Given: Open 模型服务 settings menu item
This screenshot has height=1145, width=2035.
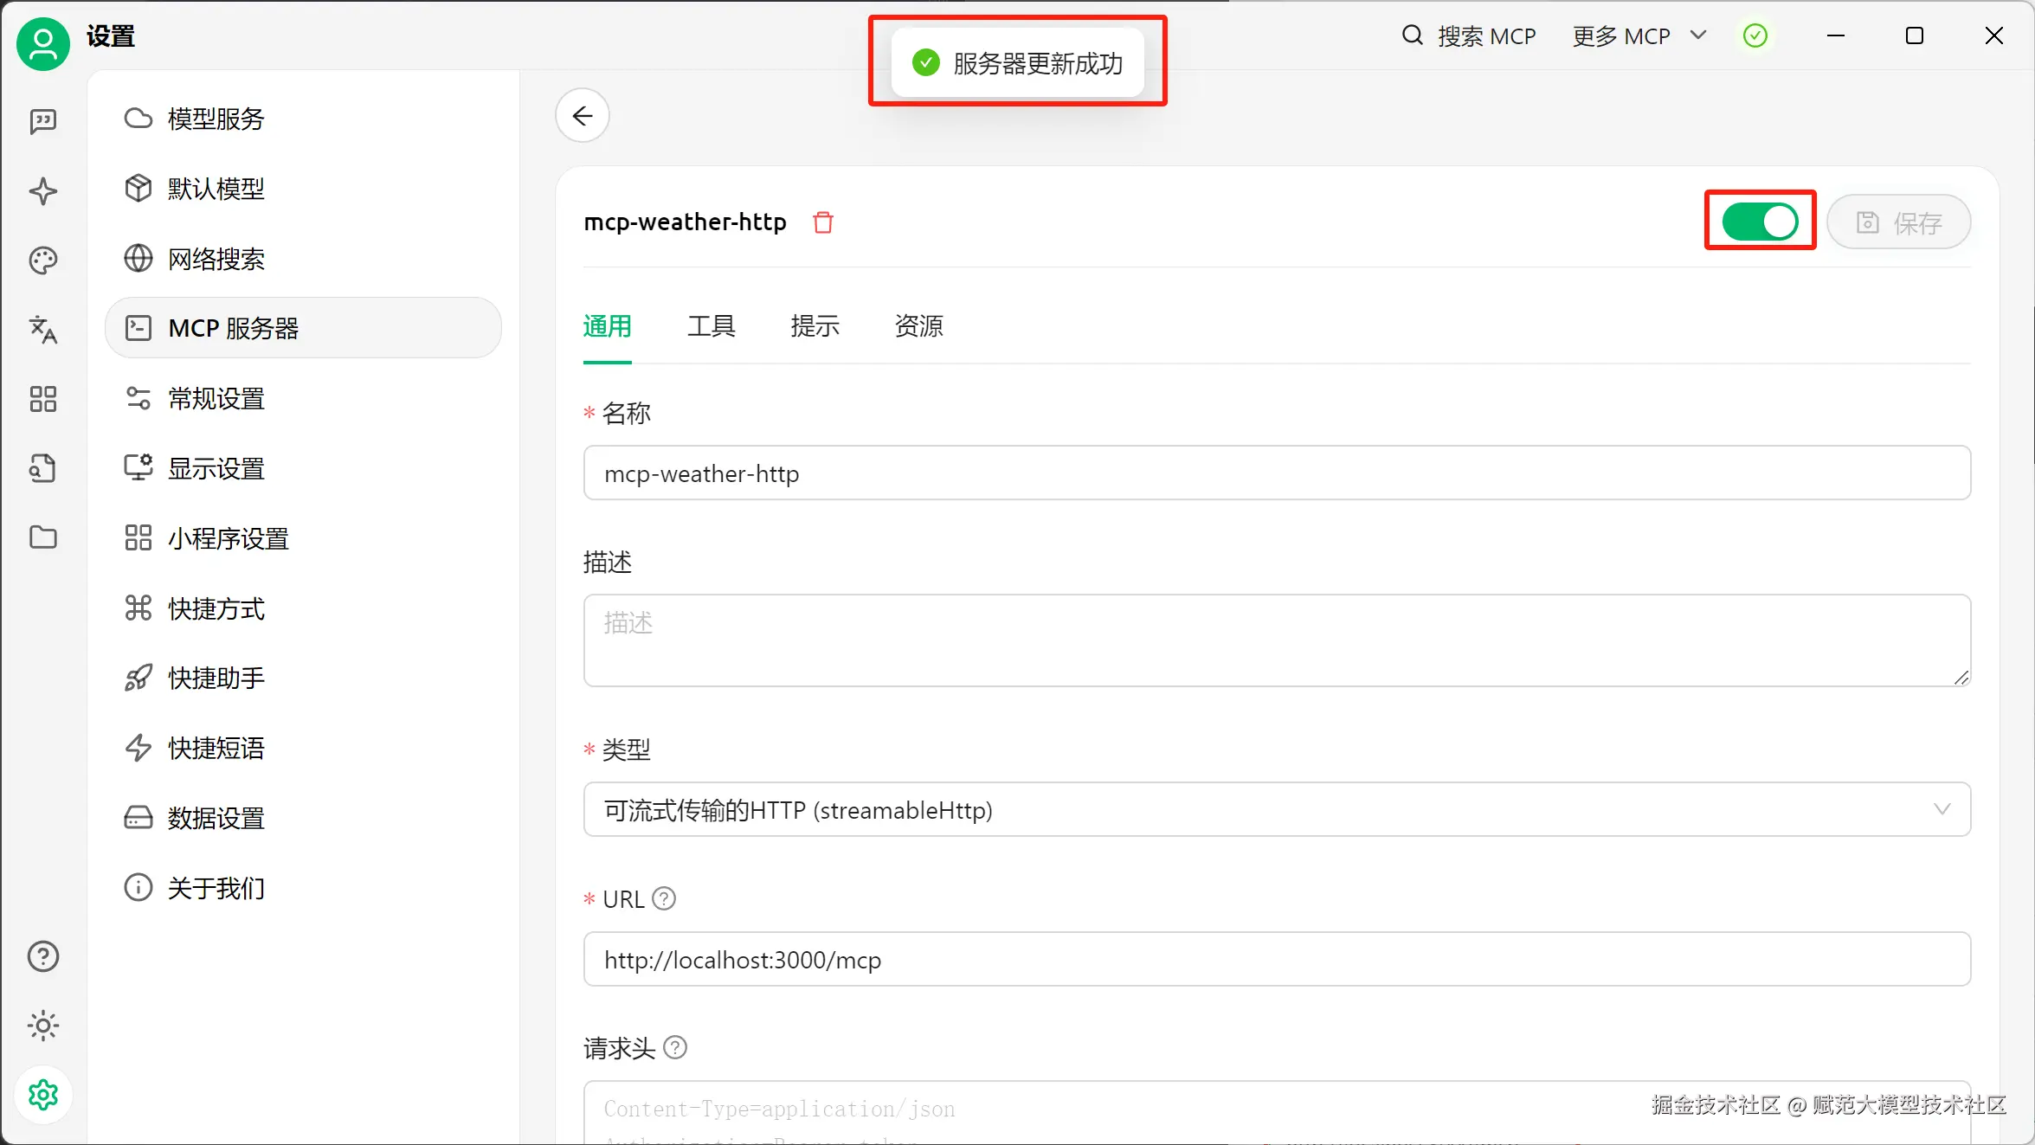Looking at the screenshot, I should point(216,119).
